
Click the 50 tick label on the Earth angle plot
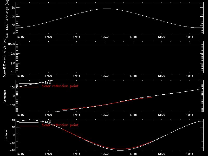[13, 25]
